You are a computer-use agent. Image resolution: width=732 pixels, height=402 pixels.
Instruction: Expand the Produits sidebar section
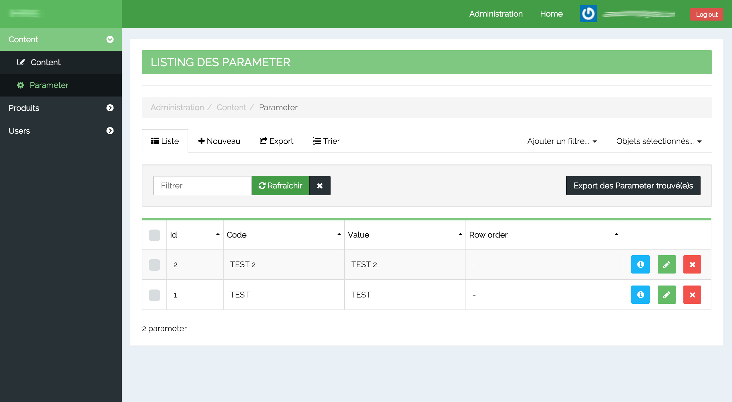tap(61, 108)
